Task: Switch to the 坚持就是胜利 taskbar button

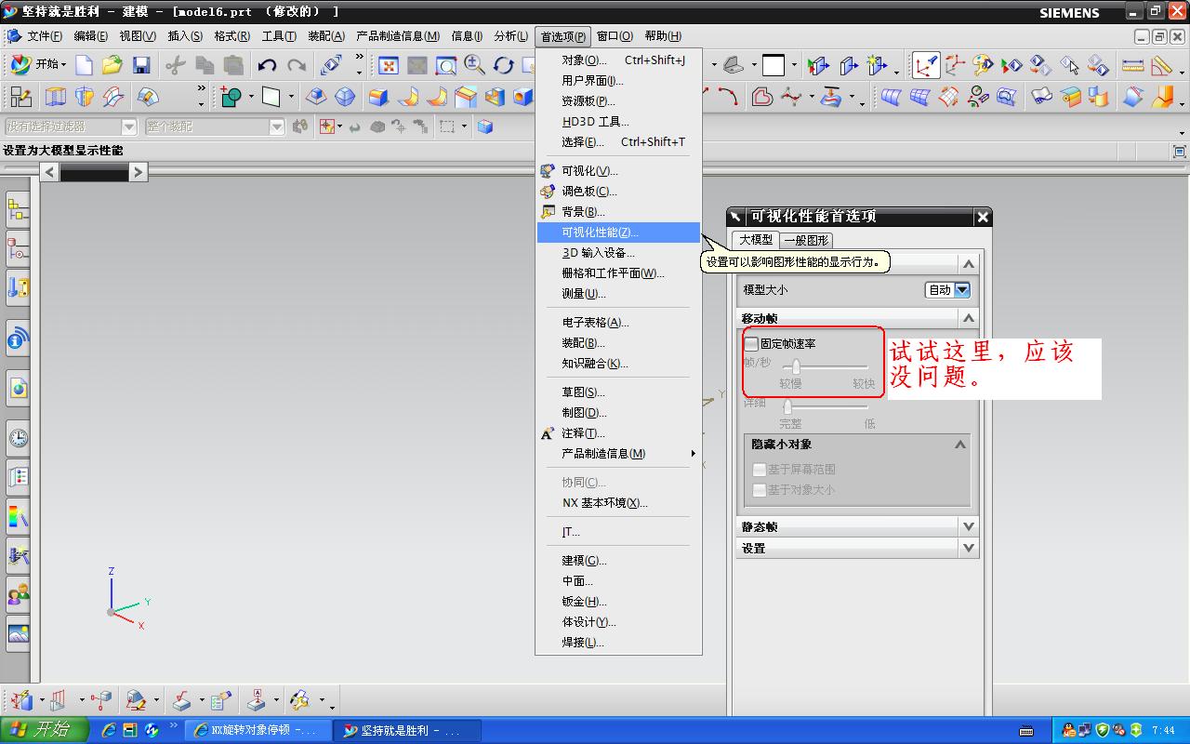Action: click(407, 731)
